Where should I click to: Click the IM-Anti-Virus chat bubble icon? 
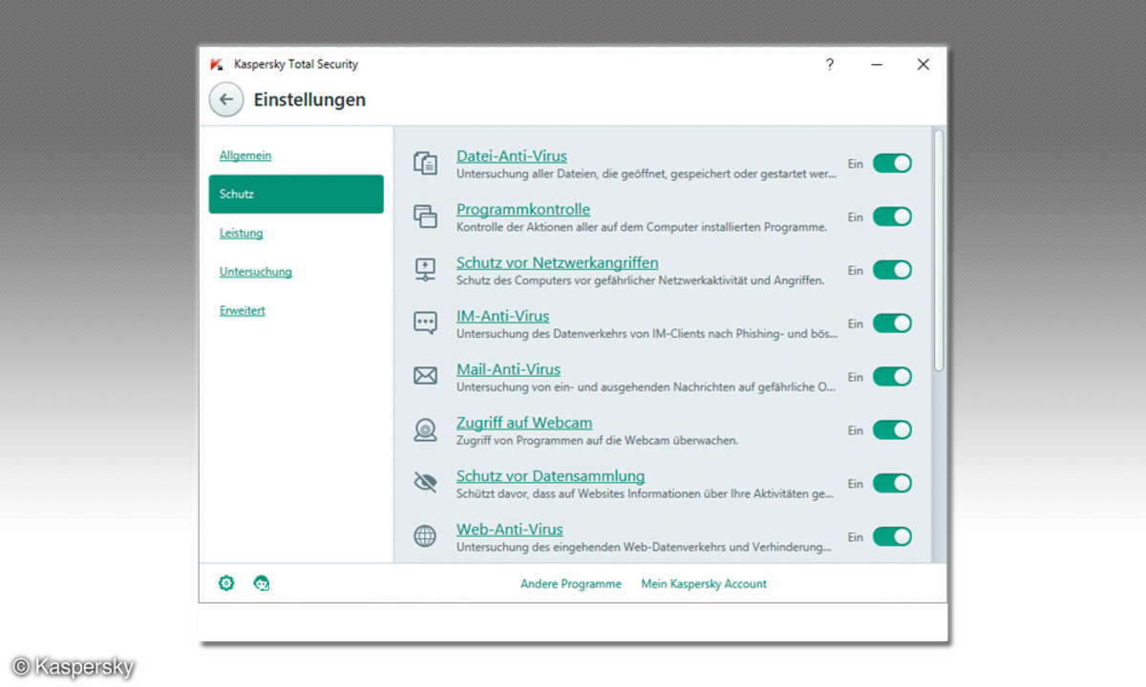pyautogui.click(x=425, y=323)
